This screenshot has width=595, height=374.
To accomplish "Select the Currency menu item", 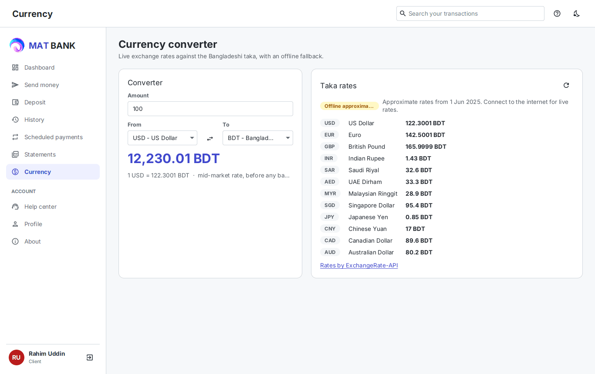I will [53, 172].
